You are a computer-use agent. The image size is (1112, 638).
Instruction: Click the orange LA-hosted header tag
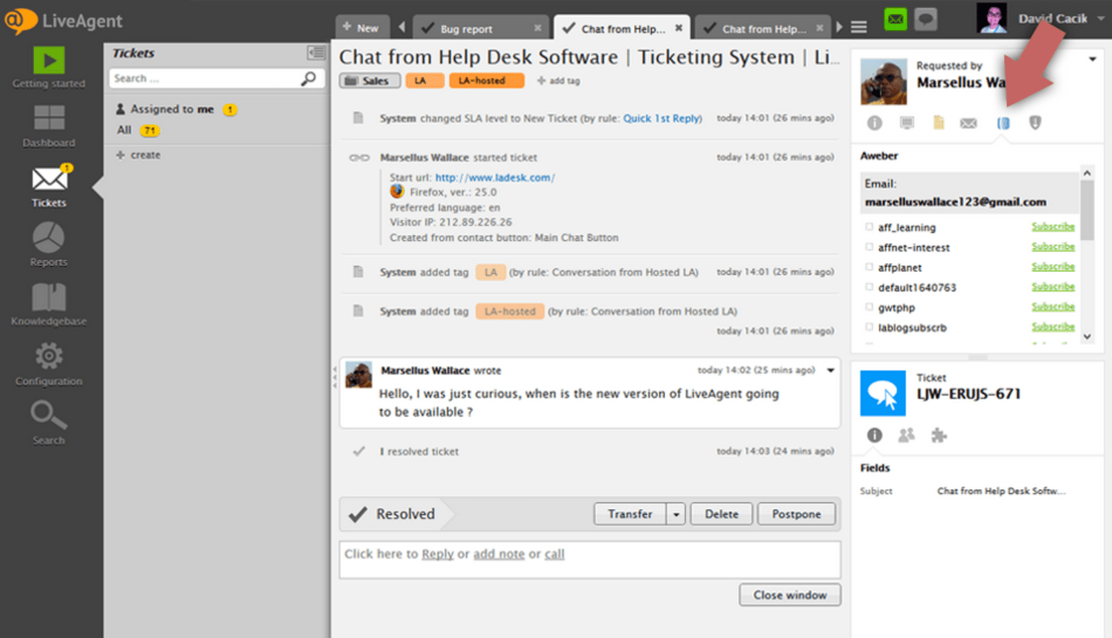(486, 81)
